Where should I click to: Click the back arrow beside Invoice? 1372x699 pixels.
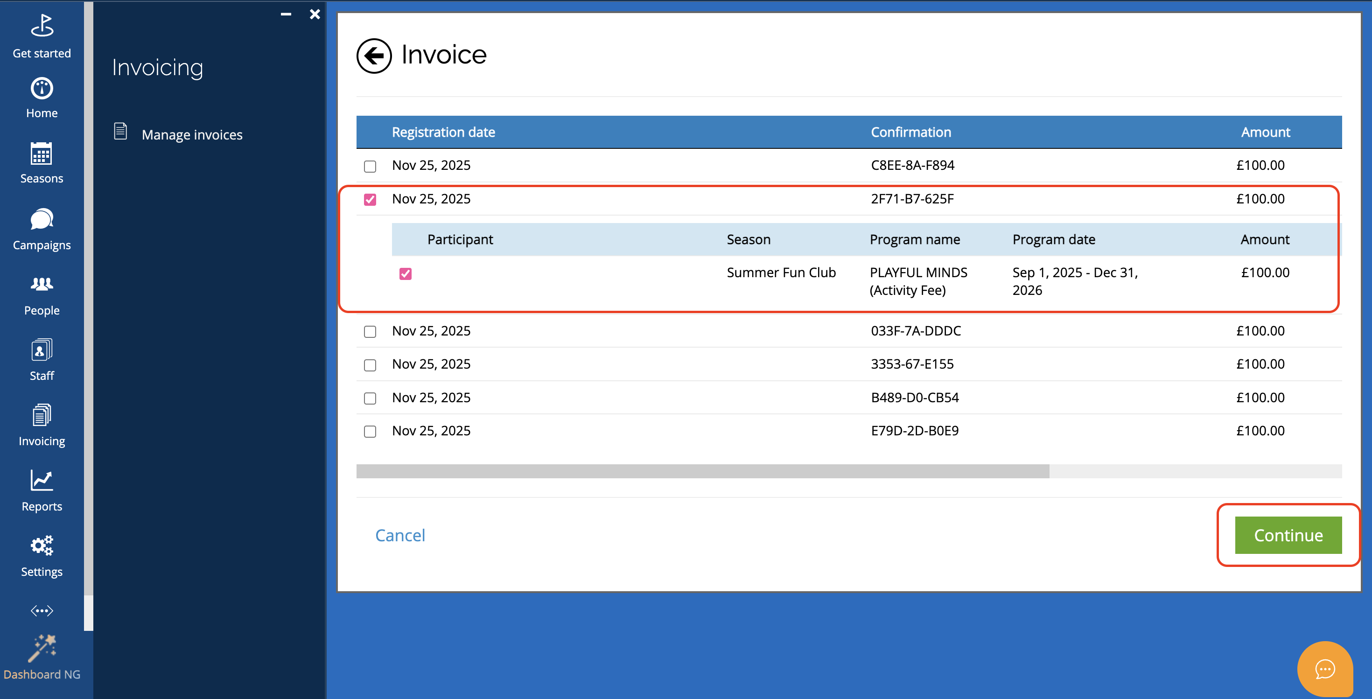[x=374, y=56]
